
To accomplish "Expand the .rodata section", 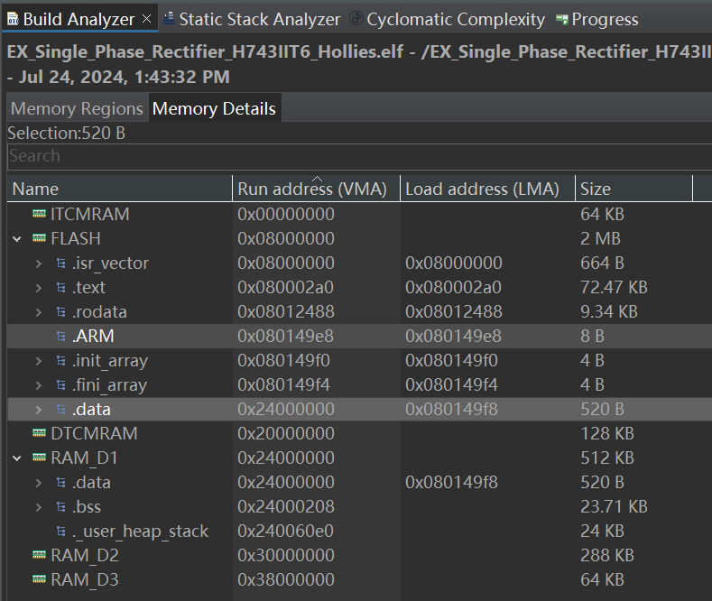I will coord(39,312).
